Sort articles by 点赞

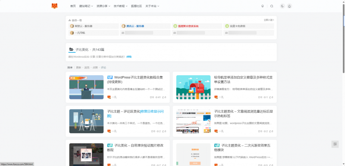[x=95, y=68]
